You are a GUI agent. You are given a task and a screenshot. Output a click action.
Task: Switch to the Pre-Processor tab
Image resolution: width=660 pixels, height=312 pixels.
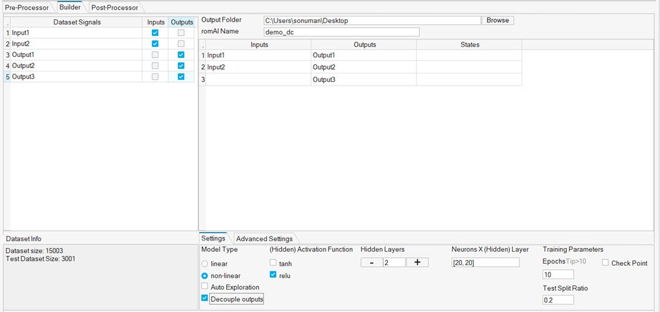pyautogui.click(x=29, y=8)
